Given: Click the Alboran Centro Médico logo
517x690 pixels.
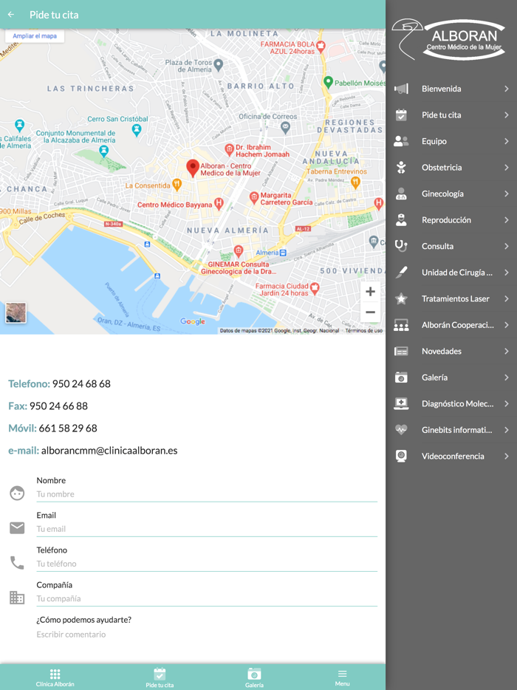Looking at the screenshot, I should (x=449, y=39).
